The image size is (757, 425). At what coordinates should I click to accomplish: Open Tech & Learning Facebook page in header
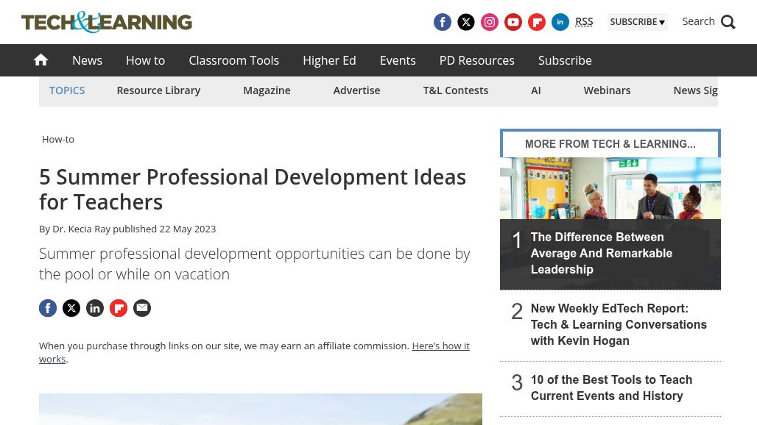click(x=443, y=22)
